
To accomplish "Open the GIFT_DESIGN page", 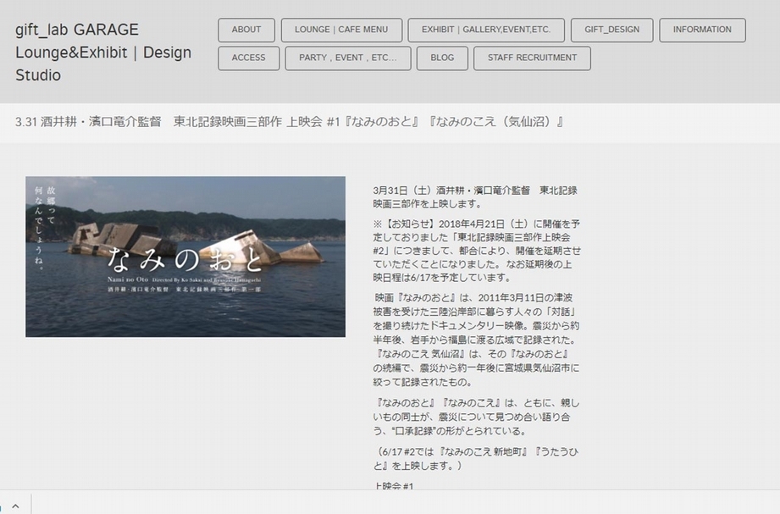I will pos(611,30).
